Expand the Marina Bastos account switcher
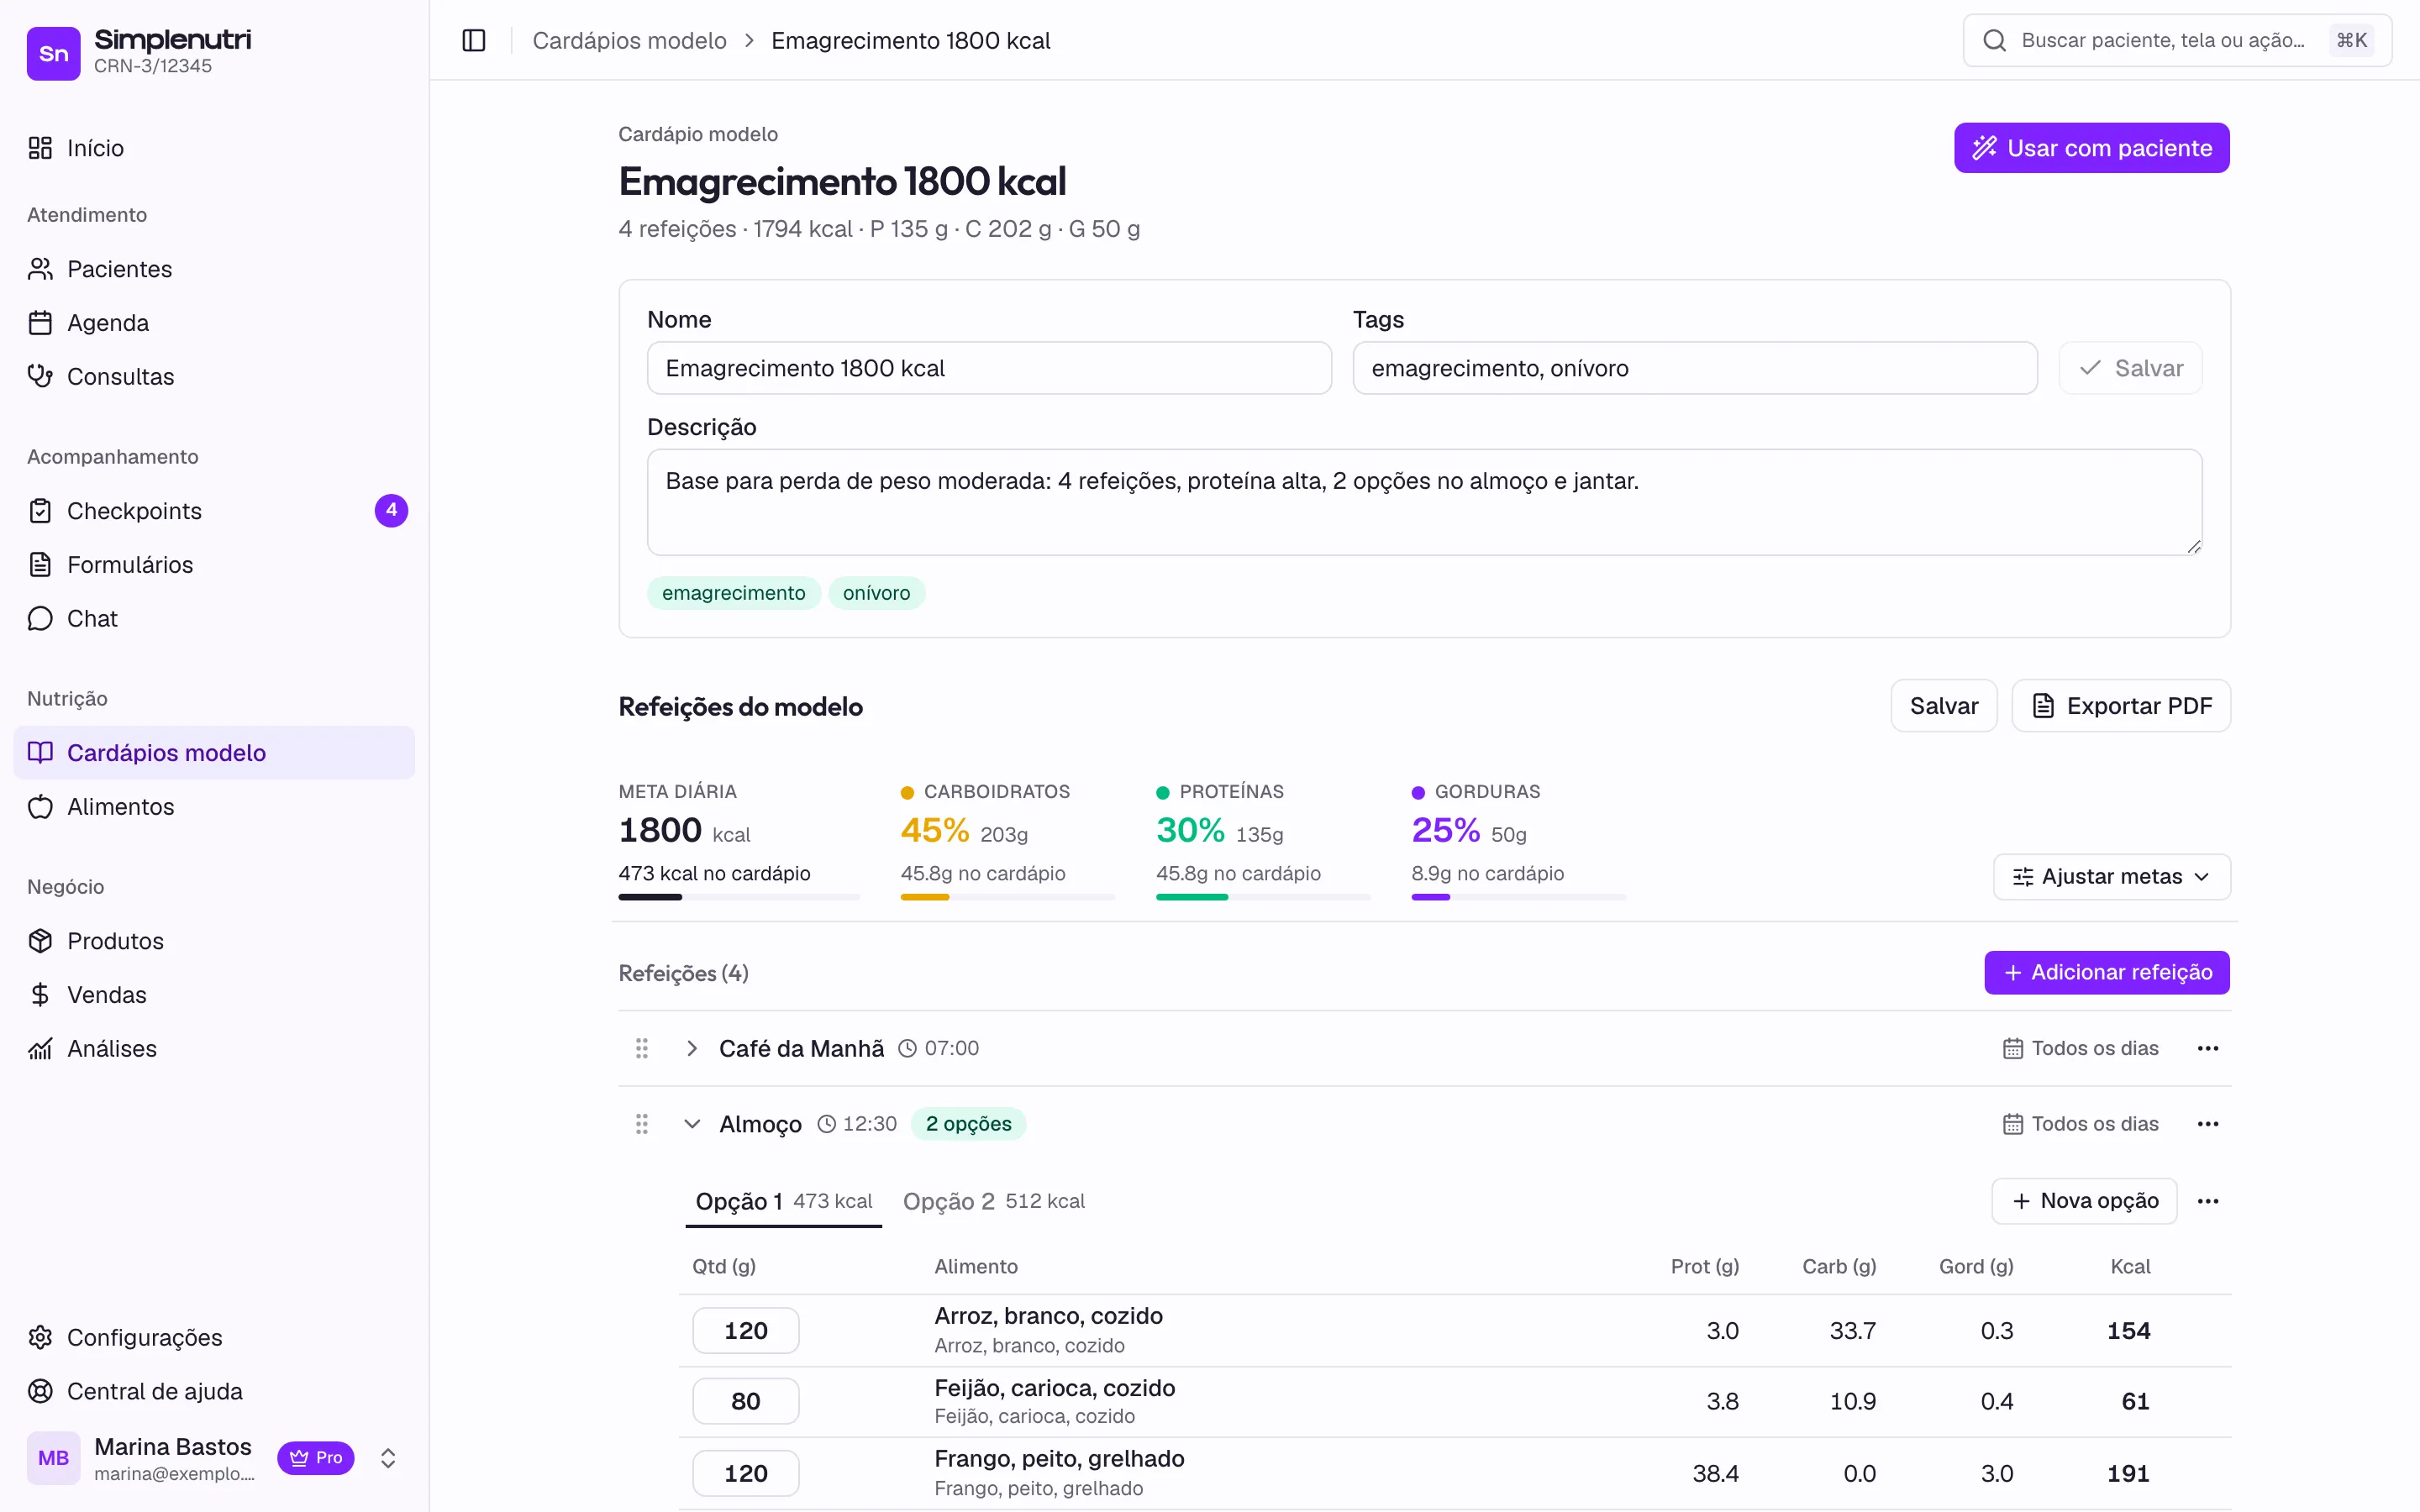Image resolution: width=2420 pixels, height=1512 pixels. 388,1458
